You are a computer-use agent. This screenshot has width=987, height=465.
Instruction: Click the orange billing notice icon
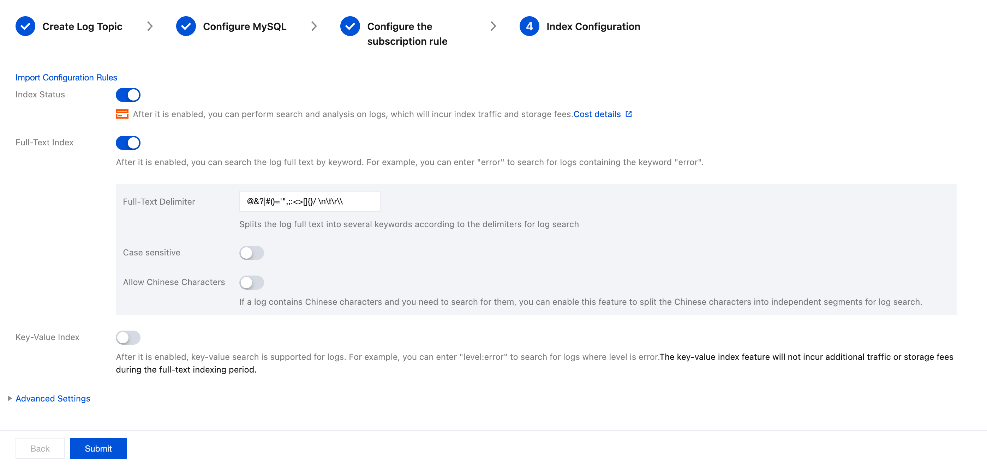pyautogui.click(x=122, y=114)
